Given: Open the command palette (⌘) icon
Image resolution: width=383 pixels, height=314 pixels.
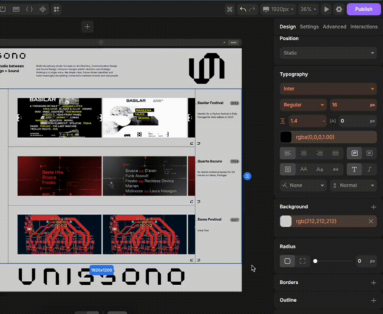Looking at the screenshot, I should point(230,9).
